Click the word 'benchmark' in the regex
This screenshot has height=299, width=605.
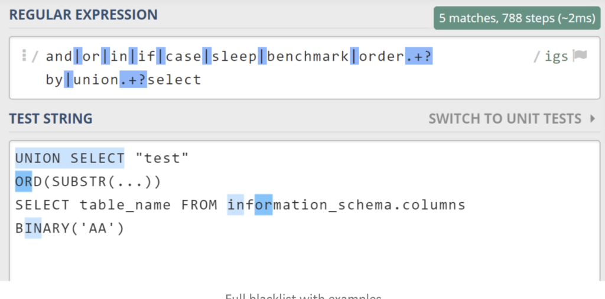[309, 57]
